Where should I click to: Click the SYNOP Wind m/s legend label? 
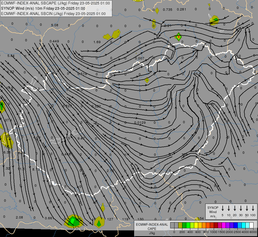point(213,212)
